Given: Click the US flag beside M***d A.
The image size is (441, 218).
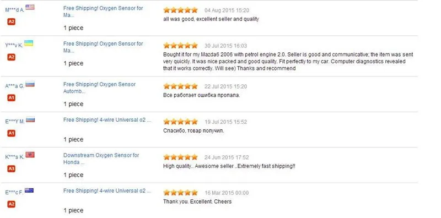Looking at the screenshot, I should (x=30, y=7).
